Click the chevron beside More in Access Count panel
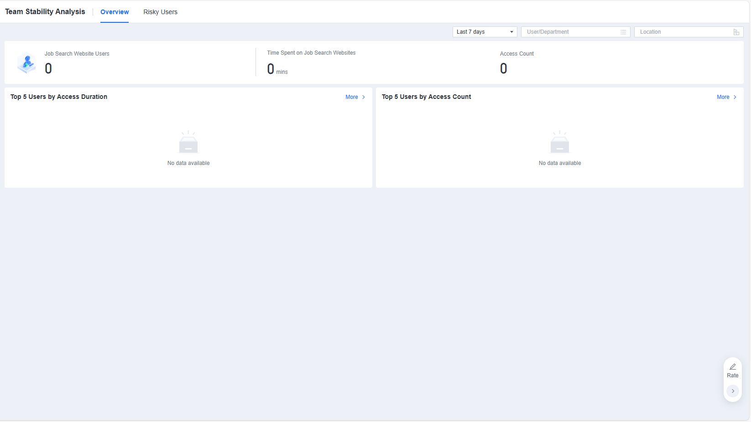This screenshot has height=422, width=751. (735, 97)
